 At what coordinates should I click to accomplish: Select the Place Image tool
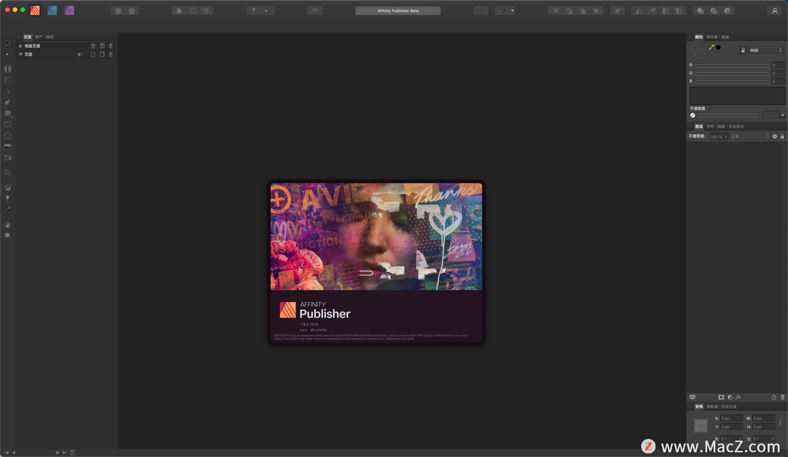coord(7,146)
